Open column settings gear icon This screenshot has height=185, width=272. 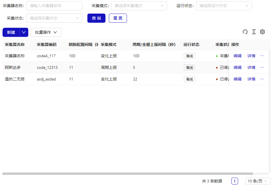pos(262,32)
